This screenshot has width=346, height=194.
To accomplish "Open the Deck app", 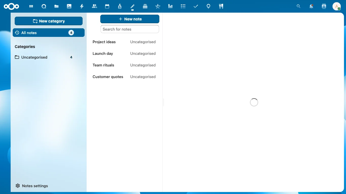I will (145, 6).
